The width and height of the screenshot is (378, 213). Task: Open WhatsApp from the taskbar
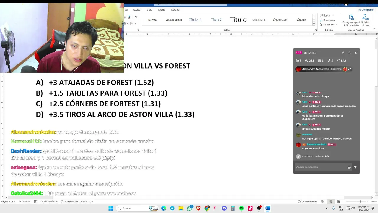pos(190,208)
